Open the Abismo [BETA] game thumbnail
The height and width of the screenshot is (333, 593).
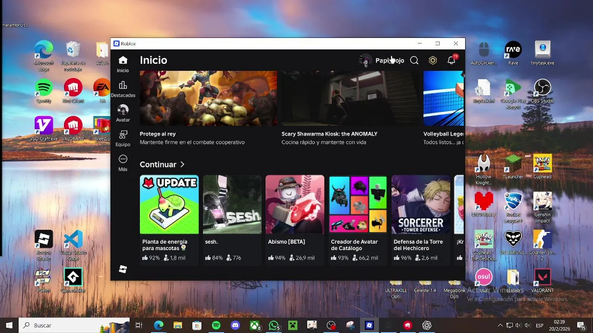295,204
